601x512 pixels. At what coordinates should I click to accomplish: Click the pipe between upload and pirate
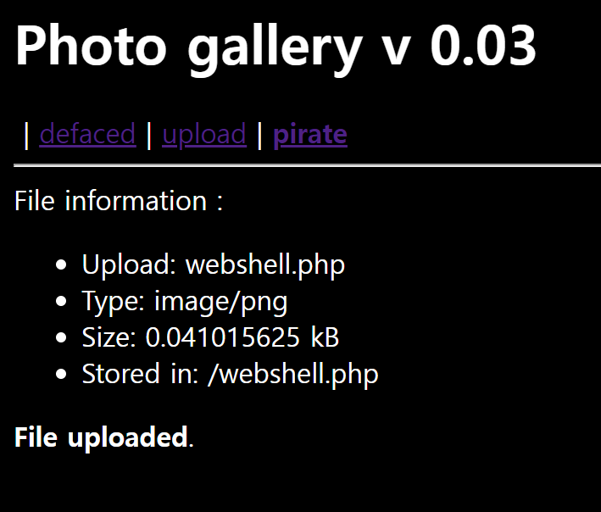(x=259, y=134)
